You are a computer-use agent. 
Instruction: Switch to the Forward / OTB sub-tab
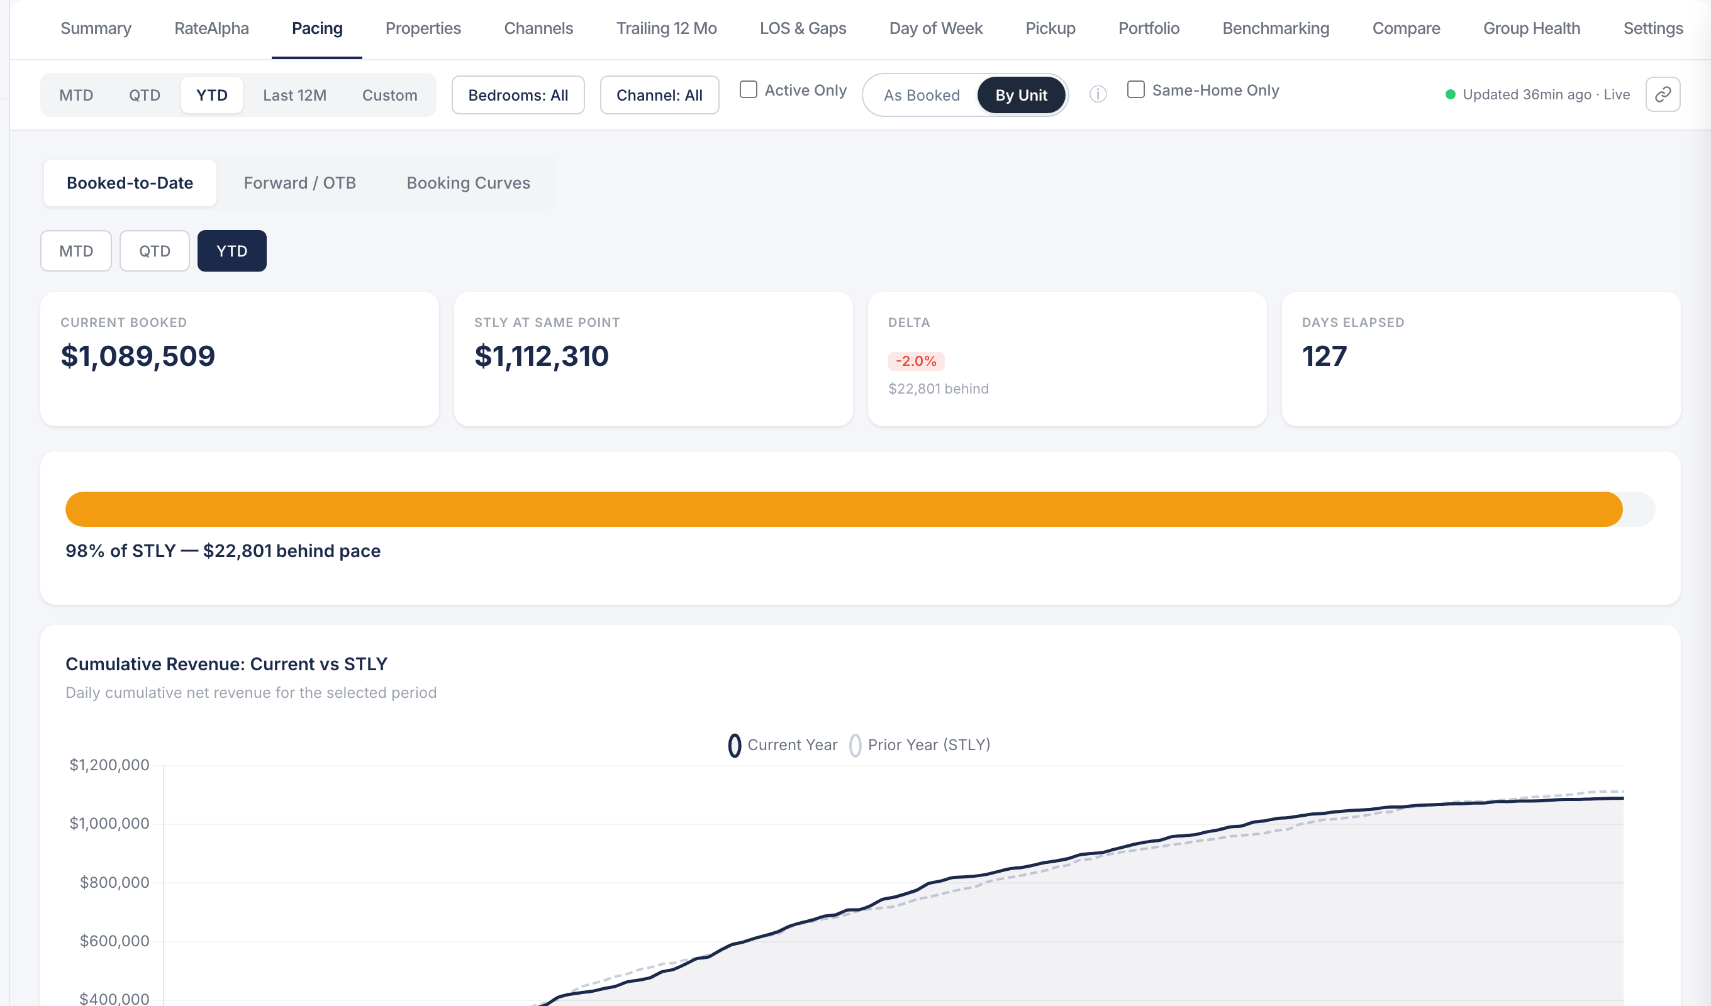(299, 183)
